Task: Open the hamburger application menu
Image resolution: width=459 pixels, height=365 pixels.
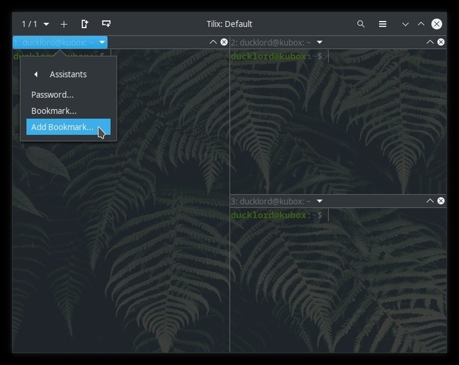Action: pyautogui.click(x=382, y=24)
